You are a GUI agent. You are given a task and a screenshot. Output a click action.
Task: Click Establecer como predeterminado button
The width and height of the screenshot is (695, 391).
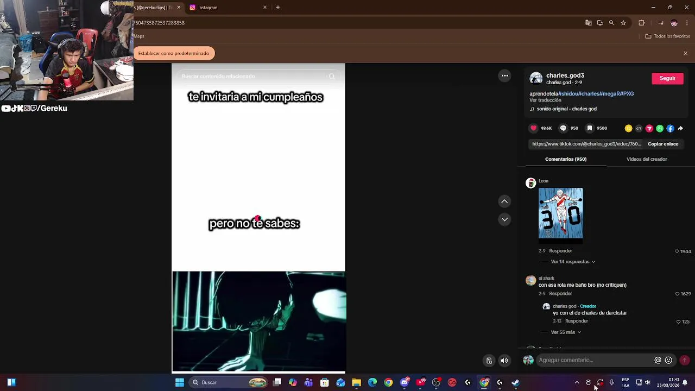[174, 53]
